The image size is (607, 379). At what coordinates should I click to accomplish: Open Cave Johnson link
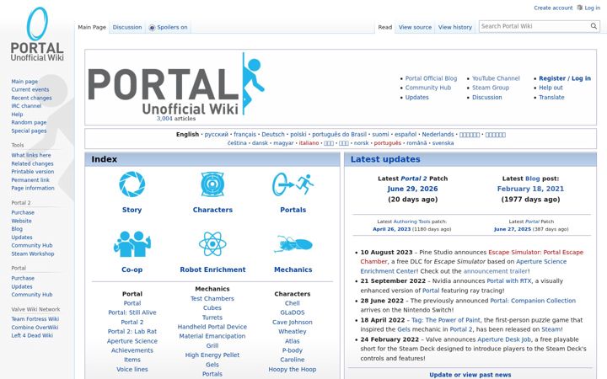click(x=293, y=322)
